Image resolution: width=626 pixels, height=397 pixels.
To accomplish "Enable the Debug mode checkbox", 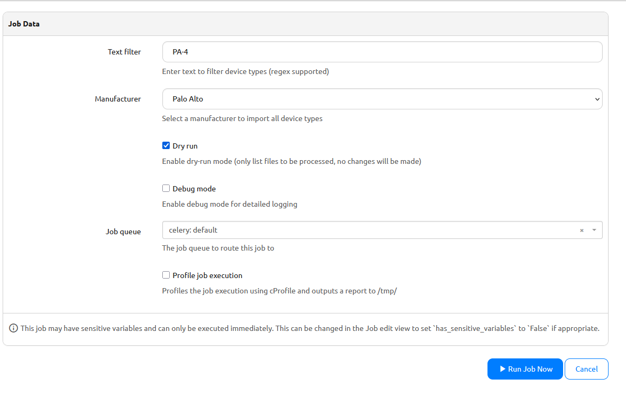I will 166,188.
